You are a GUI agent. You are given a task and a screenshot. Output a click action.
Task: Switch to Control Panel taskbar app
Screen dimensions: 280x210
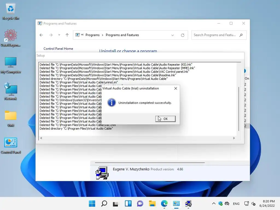(x=176, y=203)
